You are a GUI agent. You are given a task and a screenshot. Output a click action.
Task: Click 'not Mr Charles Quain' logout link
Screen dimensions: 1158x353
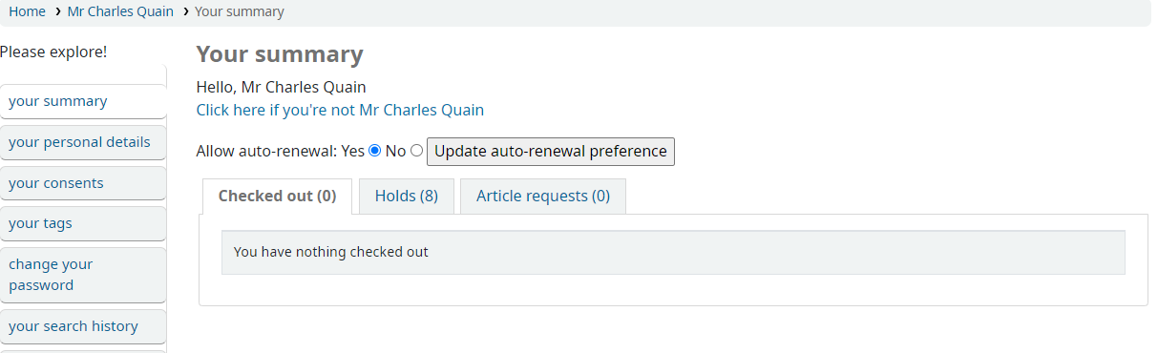(340, 110)
